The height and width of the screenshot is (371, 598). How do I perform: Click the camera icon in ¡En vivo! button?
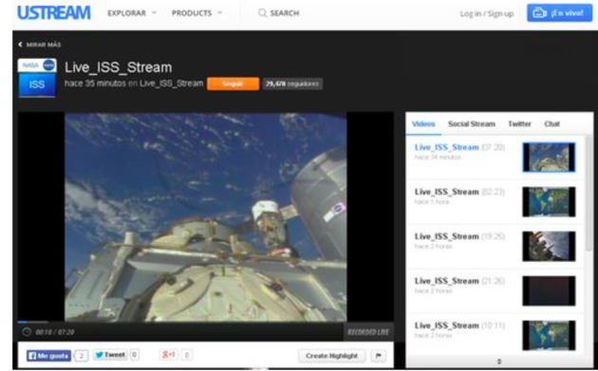539,13
